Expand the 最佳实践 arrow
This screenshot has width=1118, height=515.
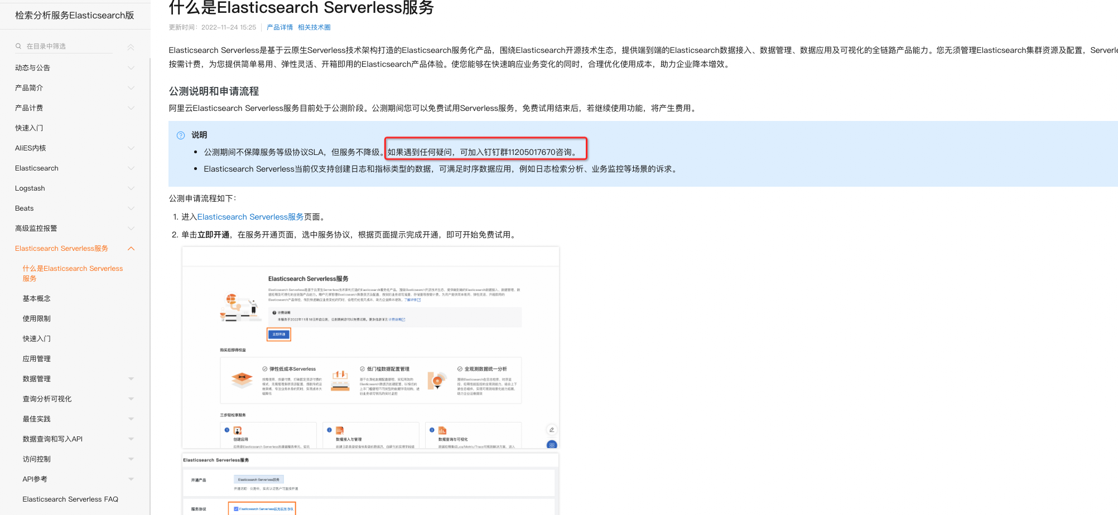coord(131,419)
